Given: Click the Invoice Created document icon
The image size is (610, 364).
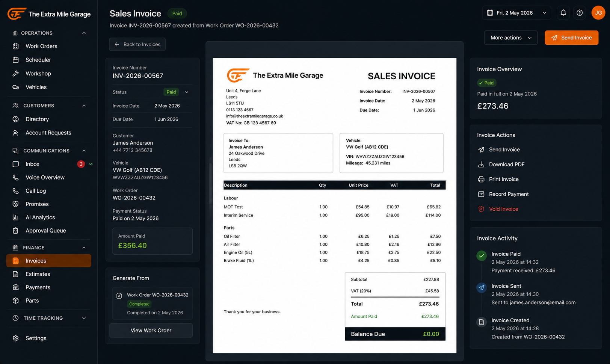Looking at the screenshot, I should click(x=482, y=322).
